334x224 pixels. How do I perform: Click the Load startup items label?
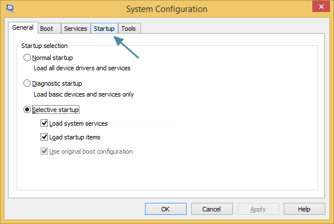(75, 137)
